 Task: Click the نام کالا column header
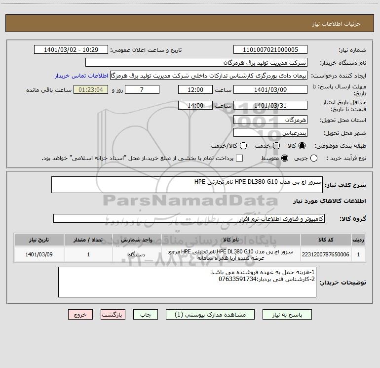pos(231,240)
